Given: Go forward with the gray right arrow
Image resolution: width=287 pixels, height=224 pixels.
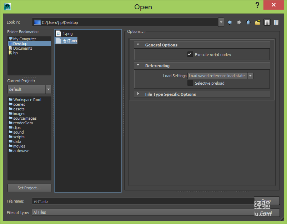Looking at the screenshot, I should click(x=239, y=23).
